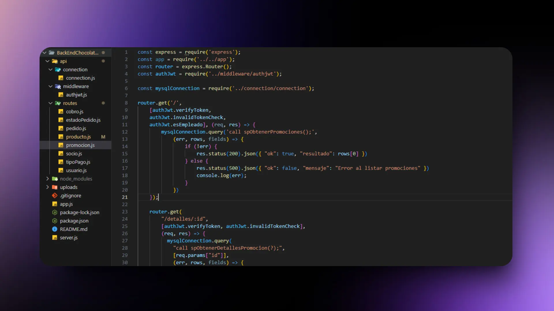The width and height of the screenshot is (554, 311).
Task: Open package-lock.json file
Action: (80, 212)
